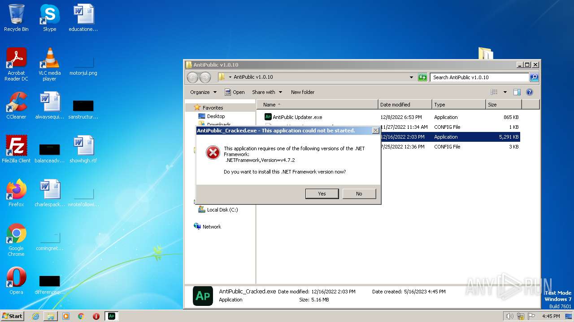Sort by the Name column header
Image resolution: width=574 pixels, height=322 pixels.
(317, 105)
